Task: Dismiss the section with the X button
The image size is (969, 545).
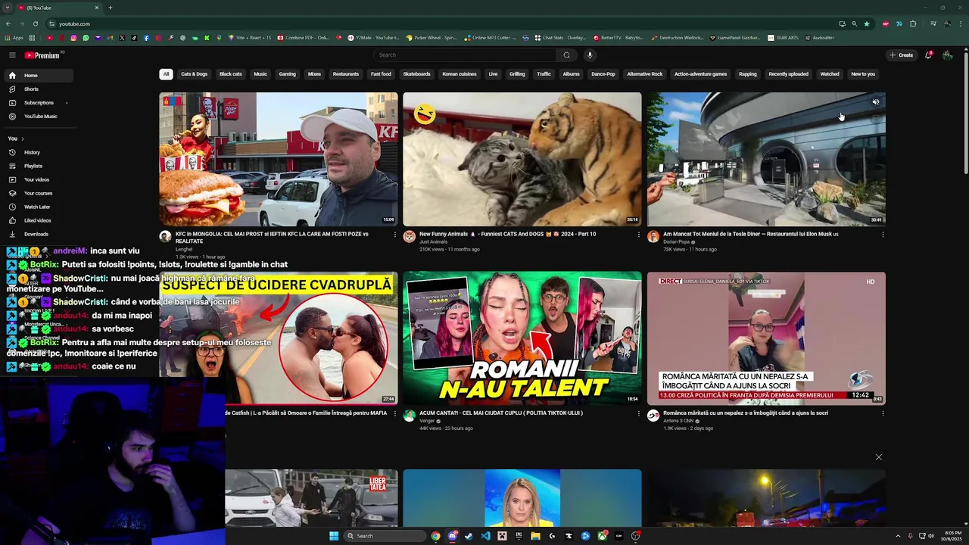Action: point(878,457)
